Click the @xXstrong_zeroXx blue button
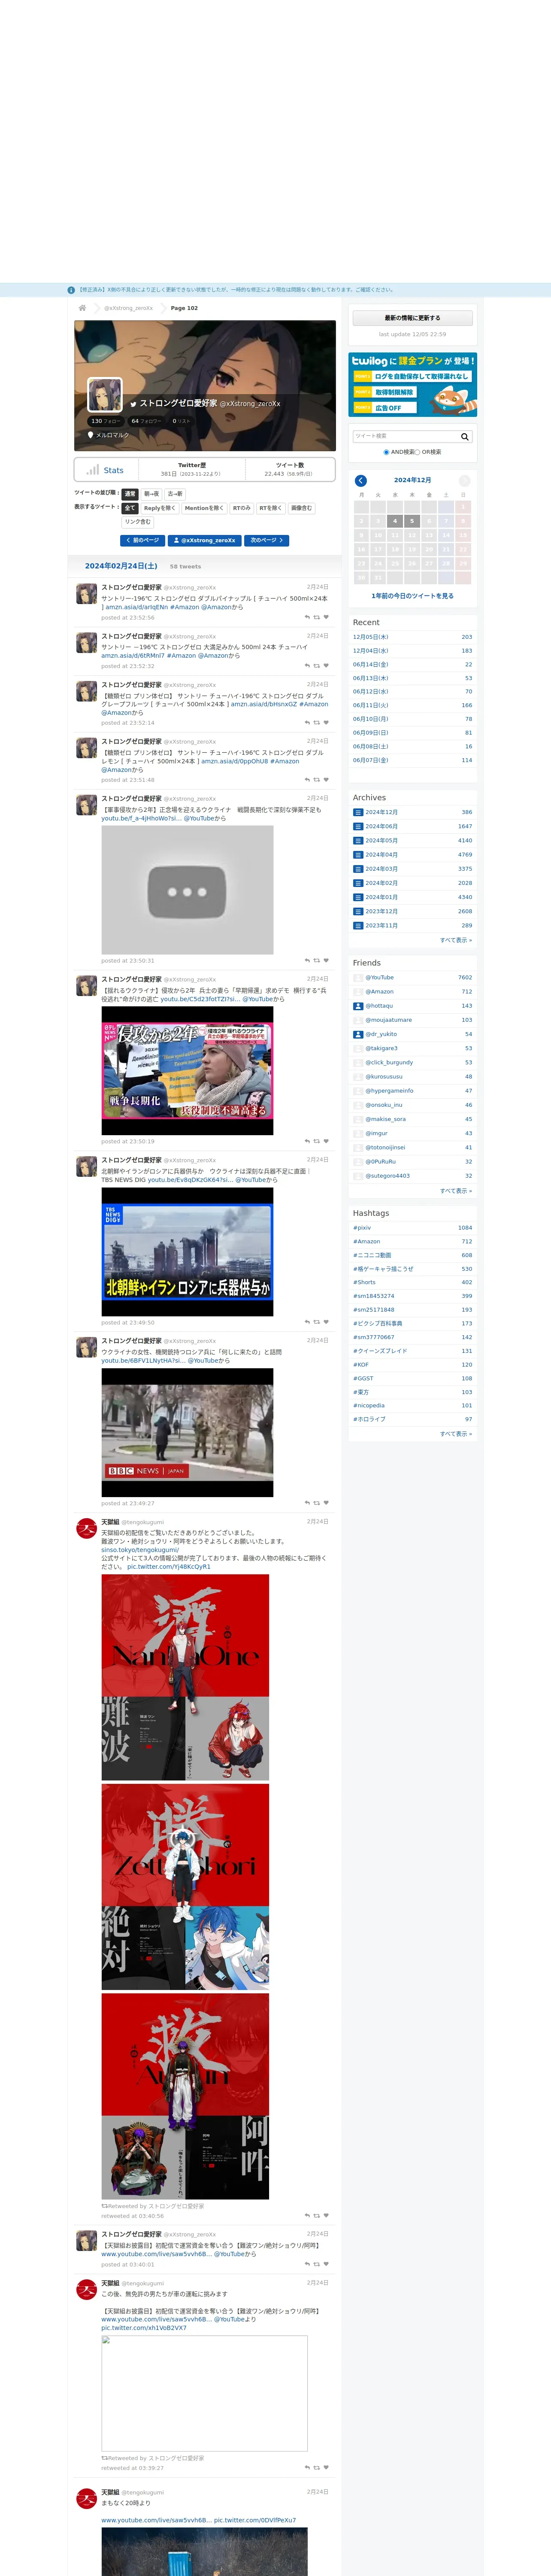Viewport: 551px width, 2576px height. [205, 540]
